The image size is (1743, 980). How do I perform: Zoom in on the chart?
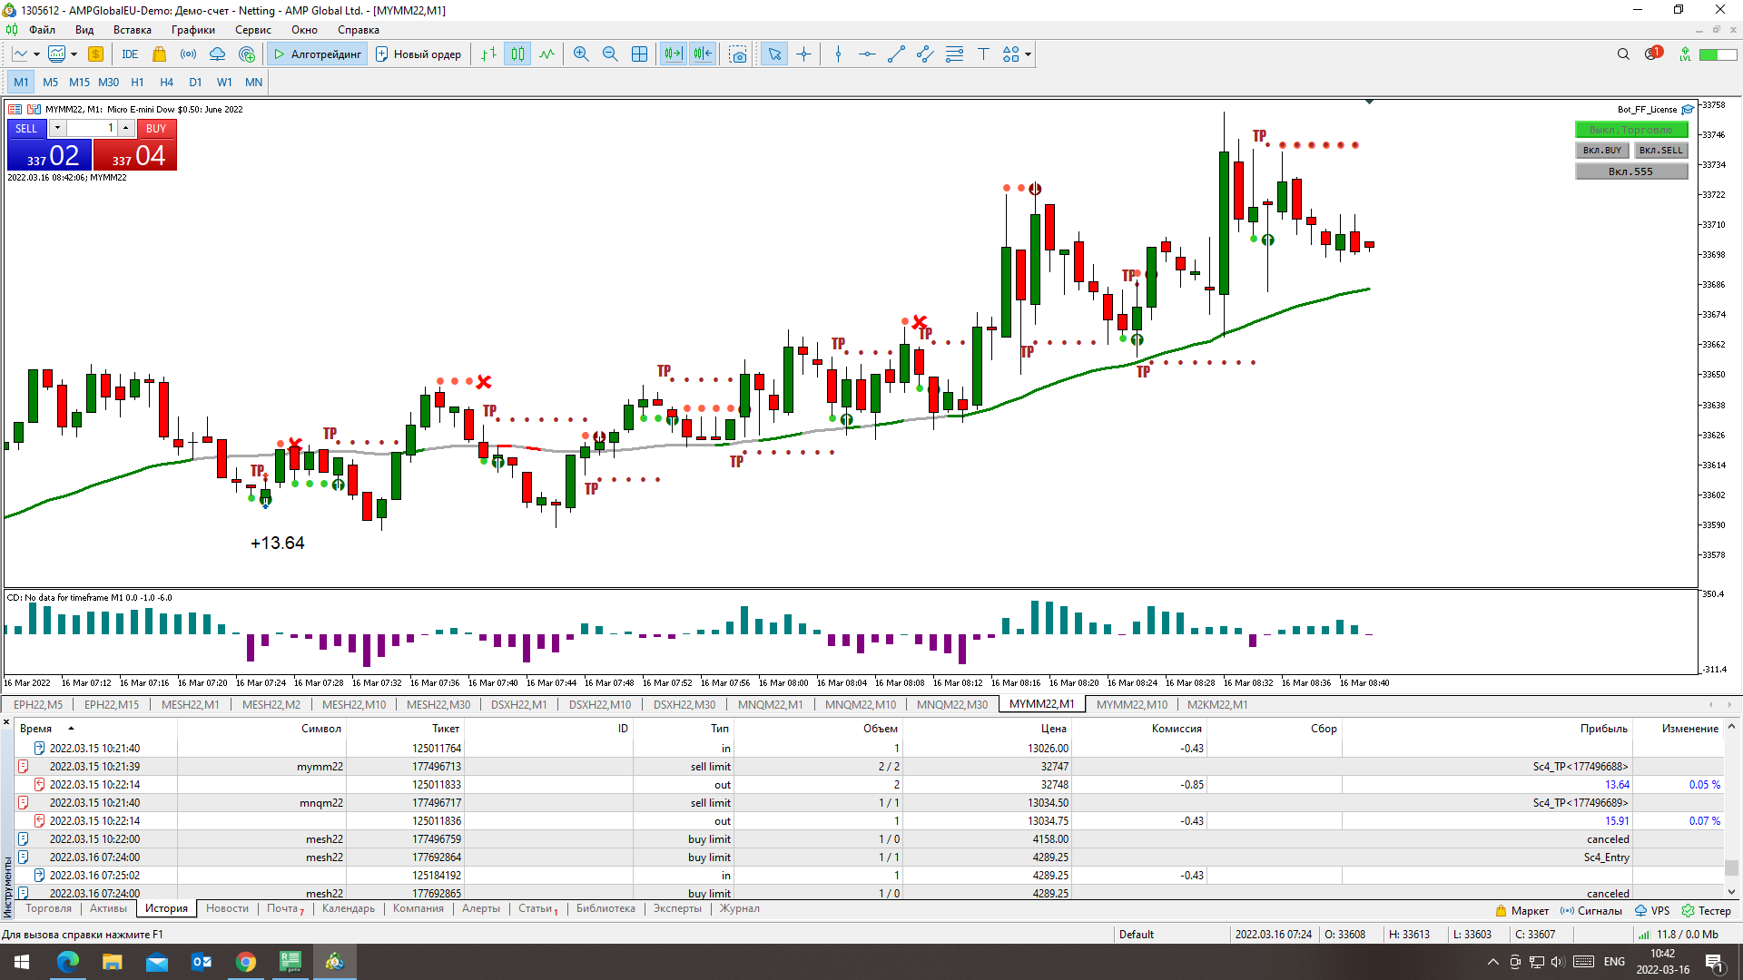581,54
